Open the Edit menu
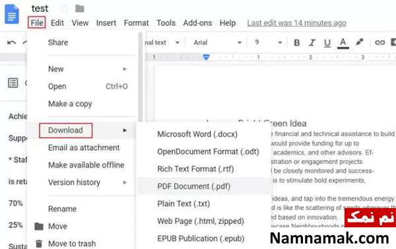Screen dimensions: 396x249 57,22
